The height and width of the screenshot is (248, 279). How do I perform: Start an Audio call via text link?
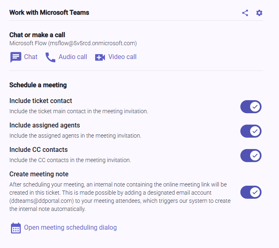click(72, 57)
